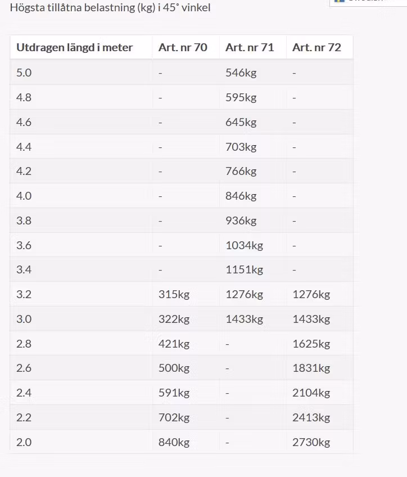Select the 'Art. nr 70' column header
This screenshot has height=477, width=407.
183,47
